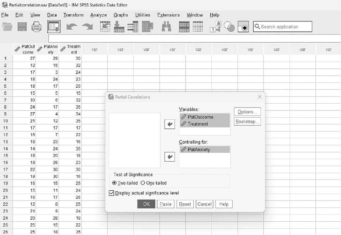Print data using the printer icon

(x=36, y=27)
